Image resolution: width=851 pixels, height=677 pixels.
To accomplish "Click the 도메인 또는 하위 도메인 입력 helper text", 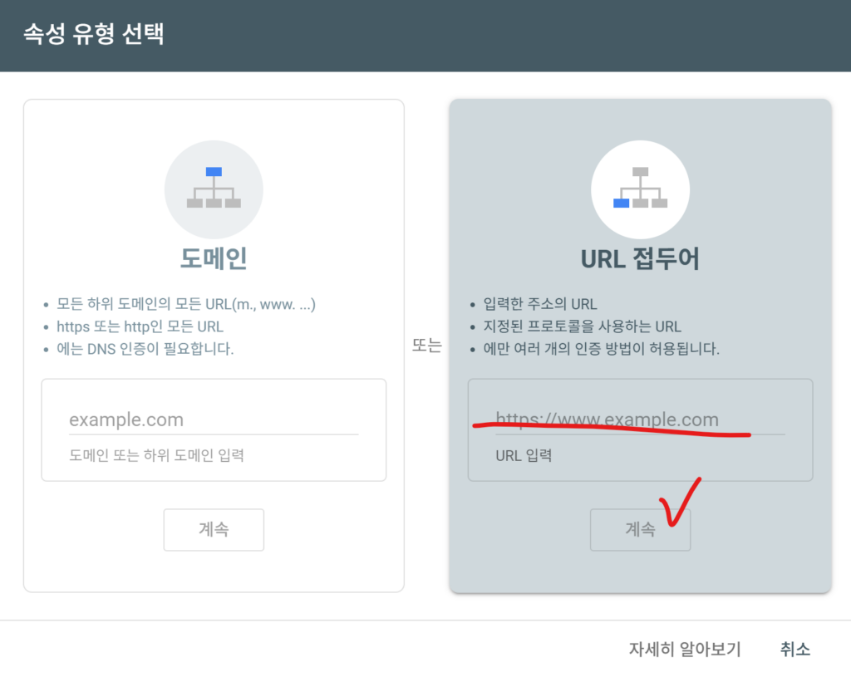I will [x=156, y=455].
